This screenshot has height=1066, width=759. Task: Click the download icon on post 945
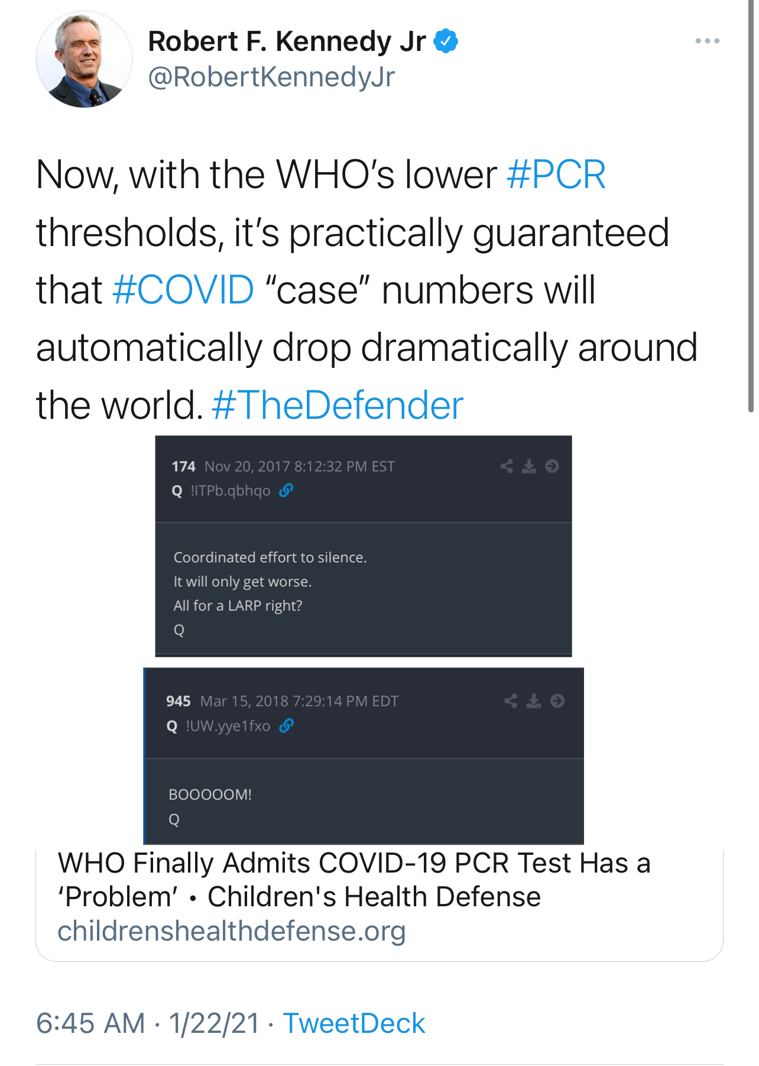[x=534, y=701]
